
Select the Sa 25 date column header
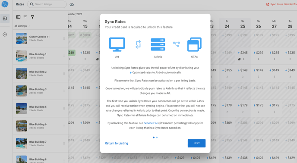[x=243, y=24]
